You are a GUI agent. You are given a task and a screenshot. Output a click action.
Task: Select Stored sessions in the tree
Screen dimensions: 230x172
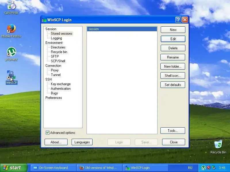[x=62, y=34]
